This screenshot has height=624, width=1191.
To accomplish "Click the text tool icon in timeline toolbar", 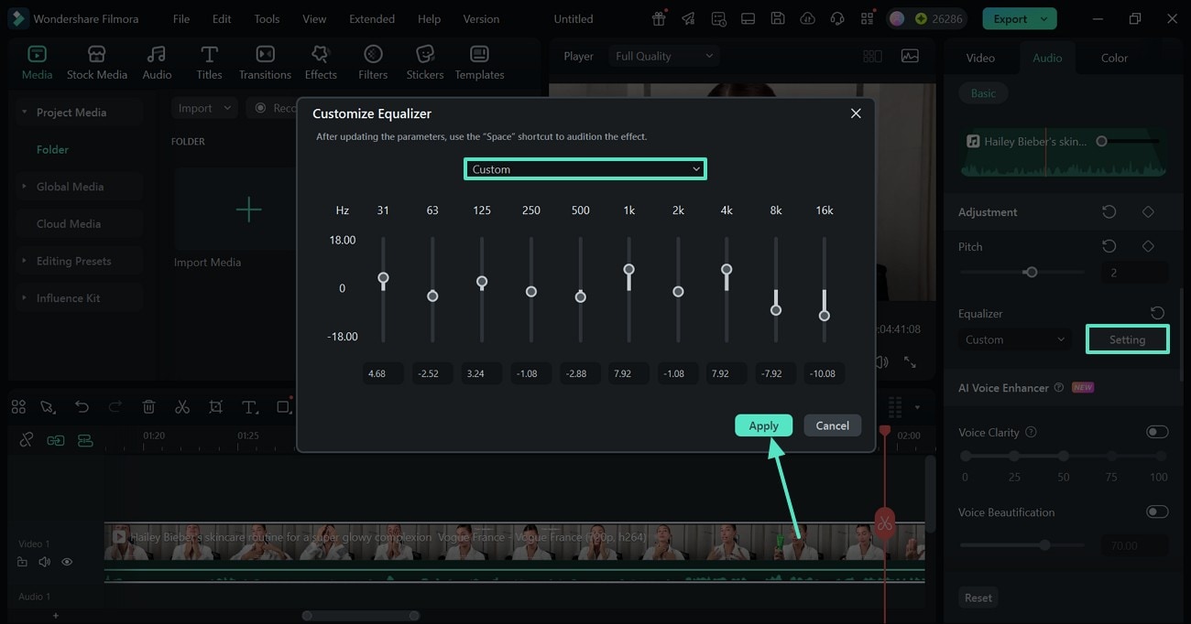I will point(249,407).
